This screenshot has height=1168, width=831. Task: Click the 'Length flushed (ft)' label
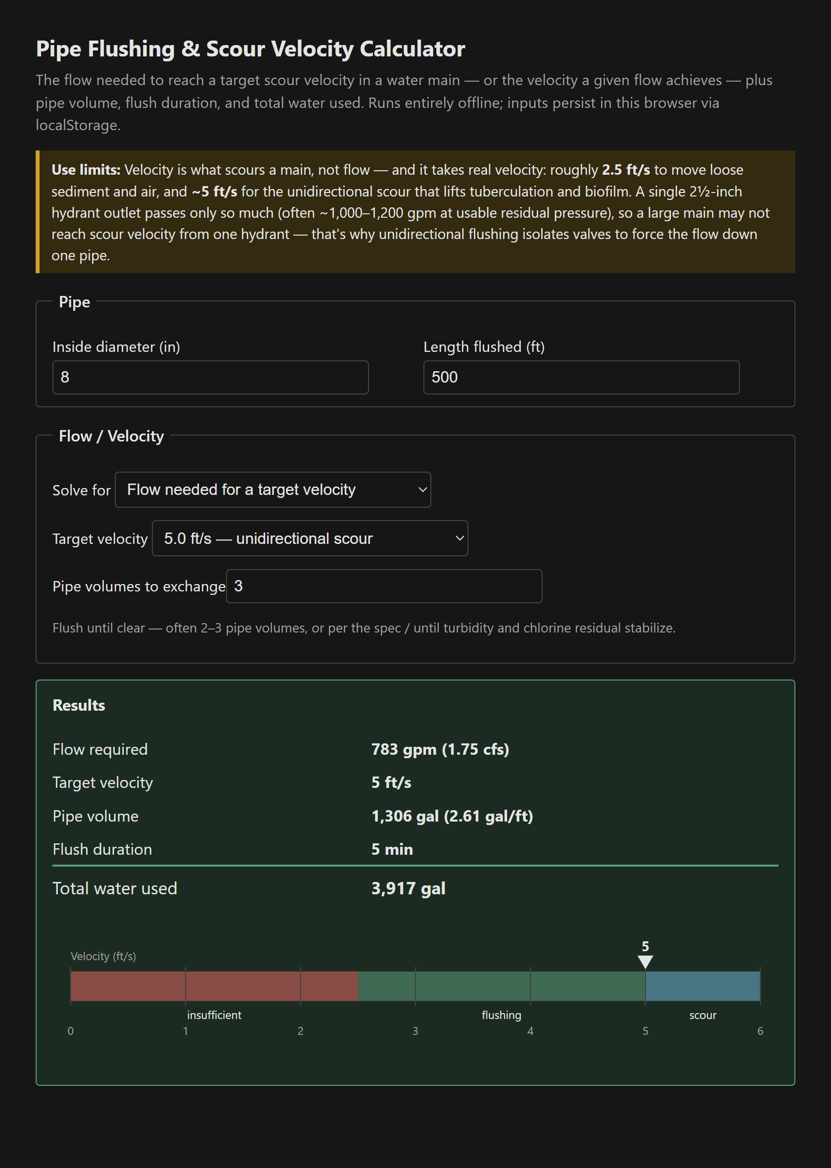(x=484, y=347)
